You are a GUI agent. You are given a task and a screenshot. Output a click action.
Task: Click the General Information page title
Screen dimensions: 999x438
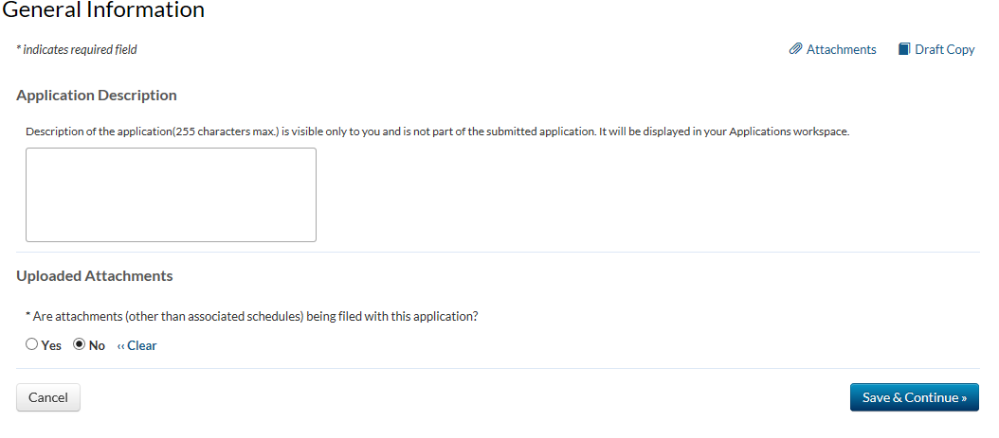point(102,10)
